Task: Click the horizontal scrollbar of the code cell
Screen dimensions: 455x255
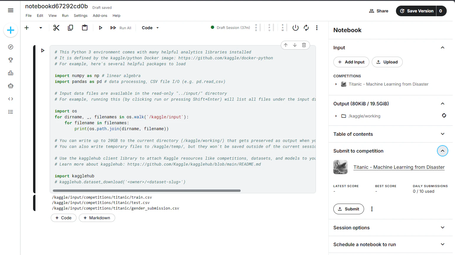Action: (147, 191)
